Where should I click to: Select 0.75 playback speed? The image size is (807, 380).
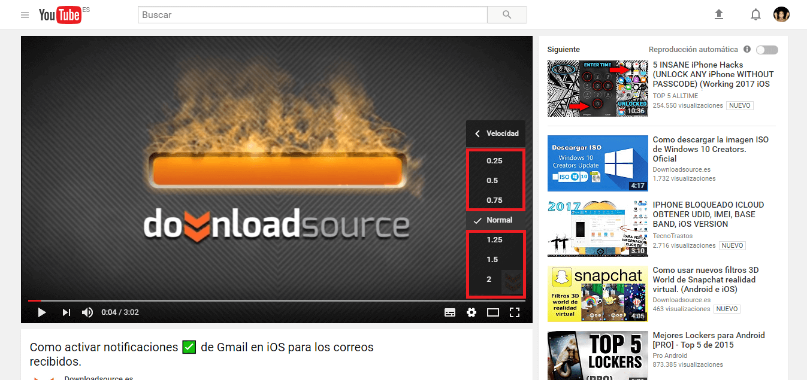point(495,200)
